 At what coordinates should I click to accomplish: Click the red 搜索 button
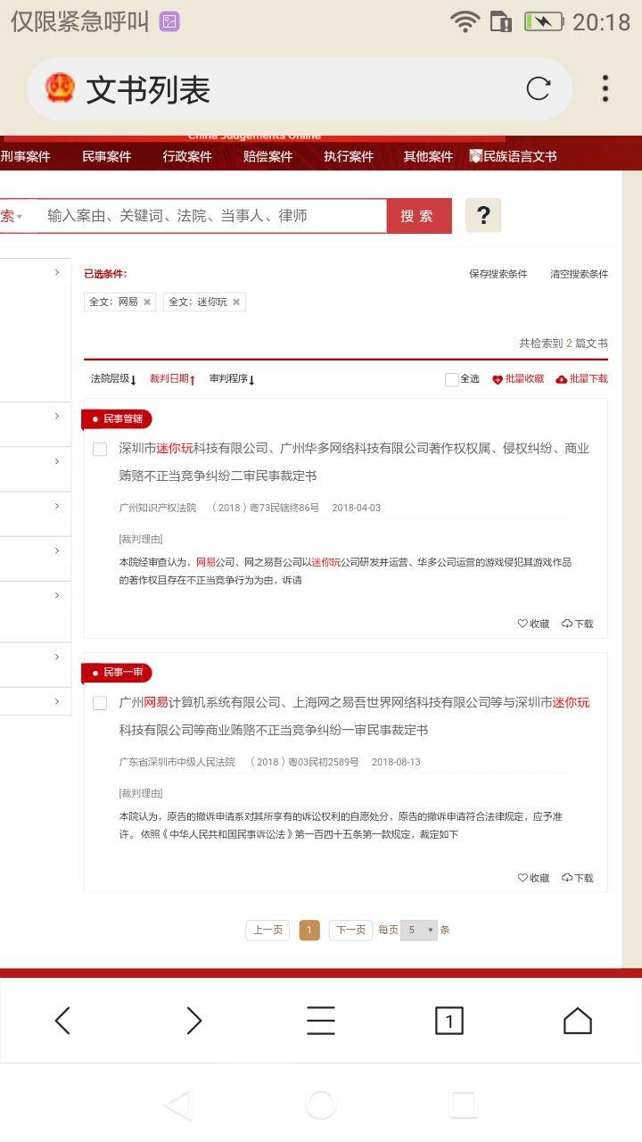coord(417,216)
